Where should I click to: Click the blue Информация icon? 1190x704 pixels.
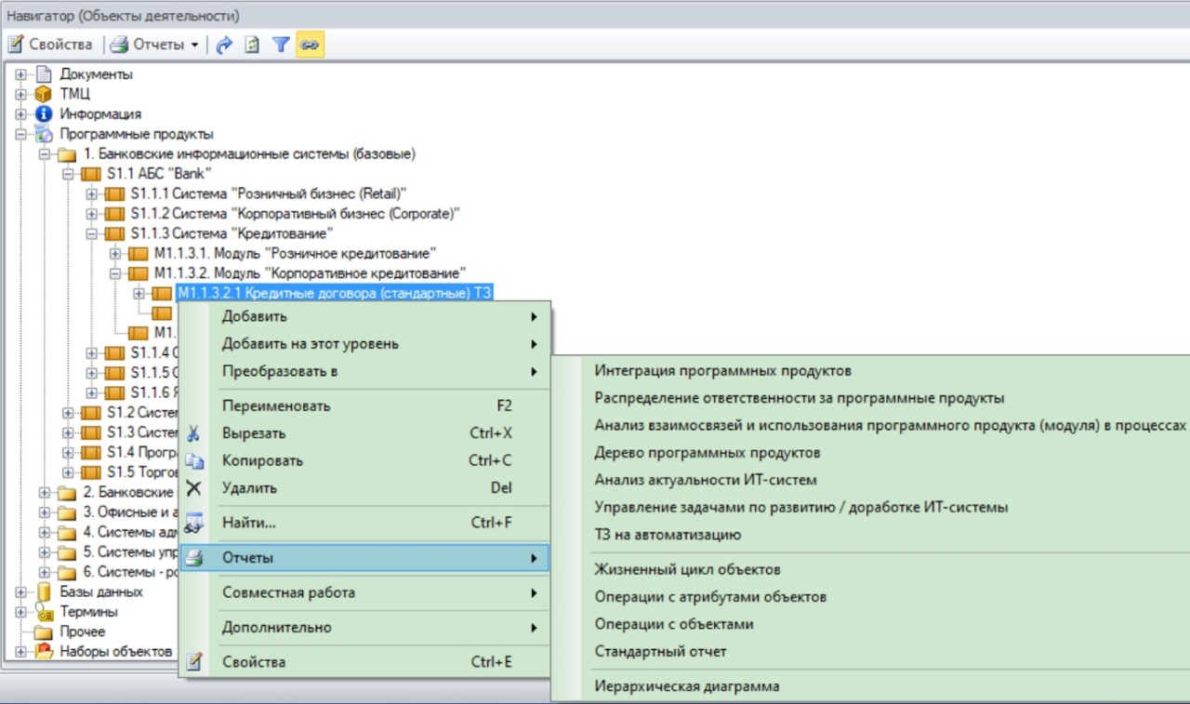[x=44, y=114]
